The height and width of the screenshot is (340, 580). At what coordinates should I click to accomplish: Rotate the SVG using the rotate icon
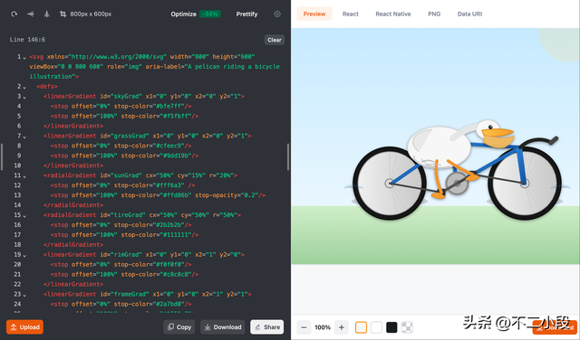tap(14, 14)
